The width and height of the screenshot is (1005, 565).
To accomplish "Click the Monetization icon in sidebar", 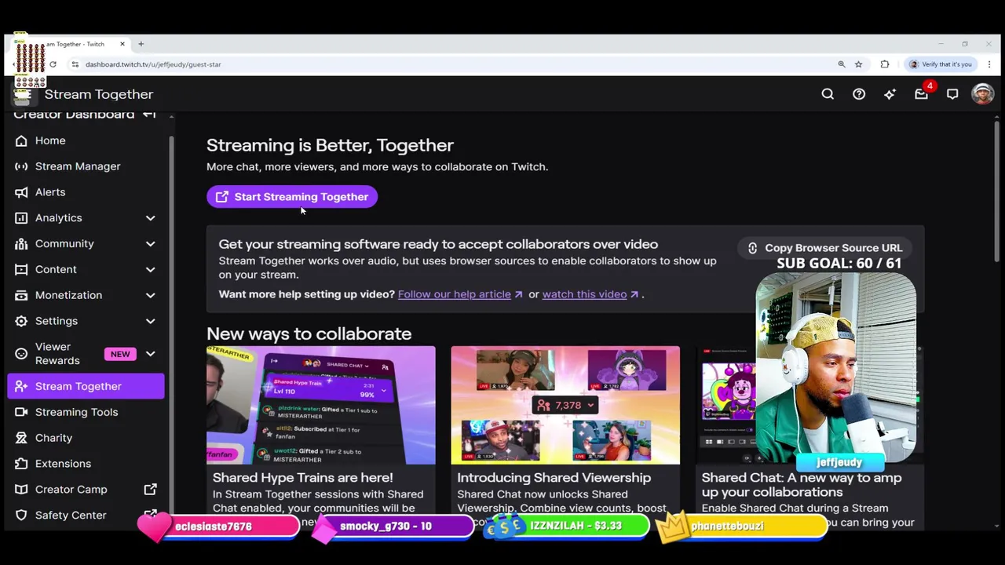I will [21, 295].
